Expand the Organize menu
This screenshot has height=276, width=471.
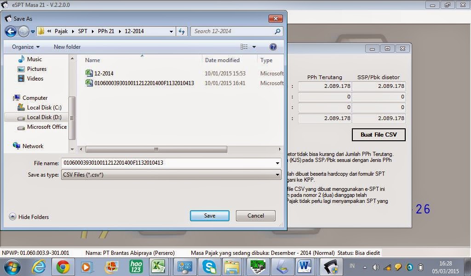tap(25, 46)
